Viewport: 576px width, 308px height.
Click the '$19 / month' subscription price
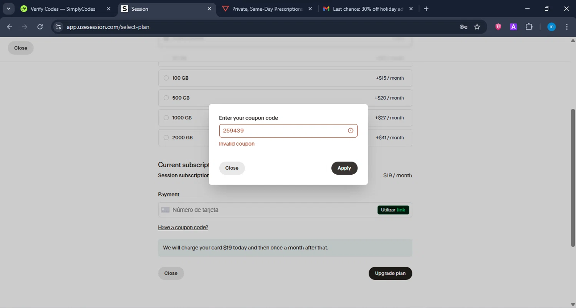(x=397, y=175)
